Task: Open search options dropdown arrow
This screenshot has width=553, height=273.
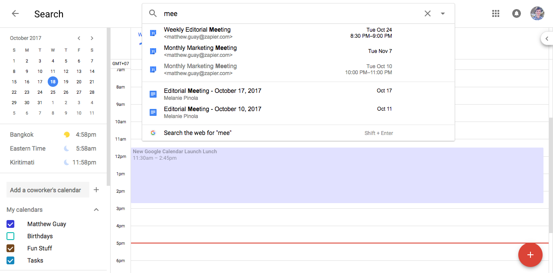Action: [443, 13]
